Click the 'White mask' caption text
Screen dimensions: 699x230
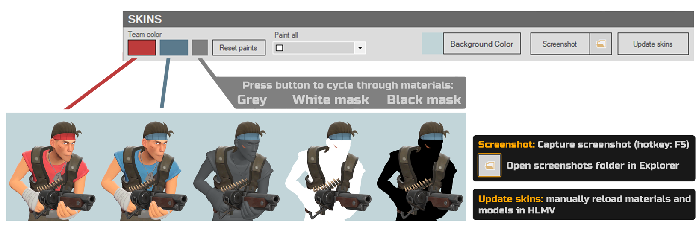point(330,100)
